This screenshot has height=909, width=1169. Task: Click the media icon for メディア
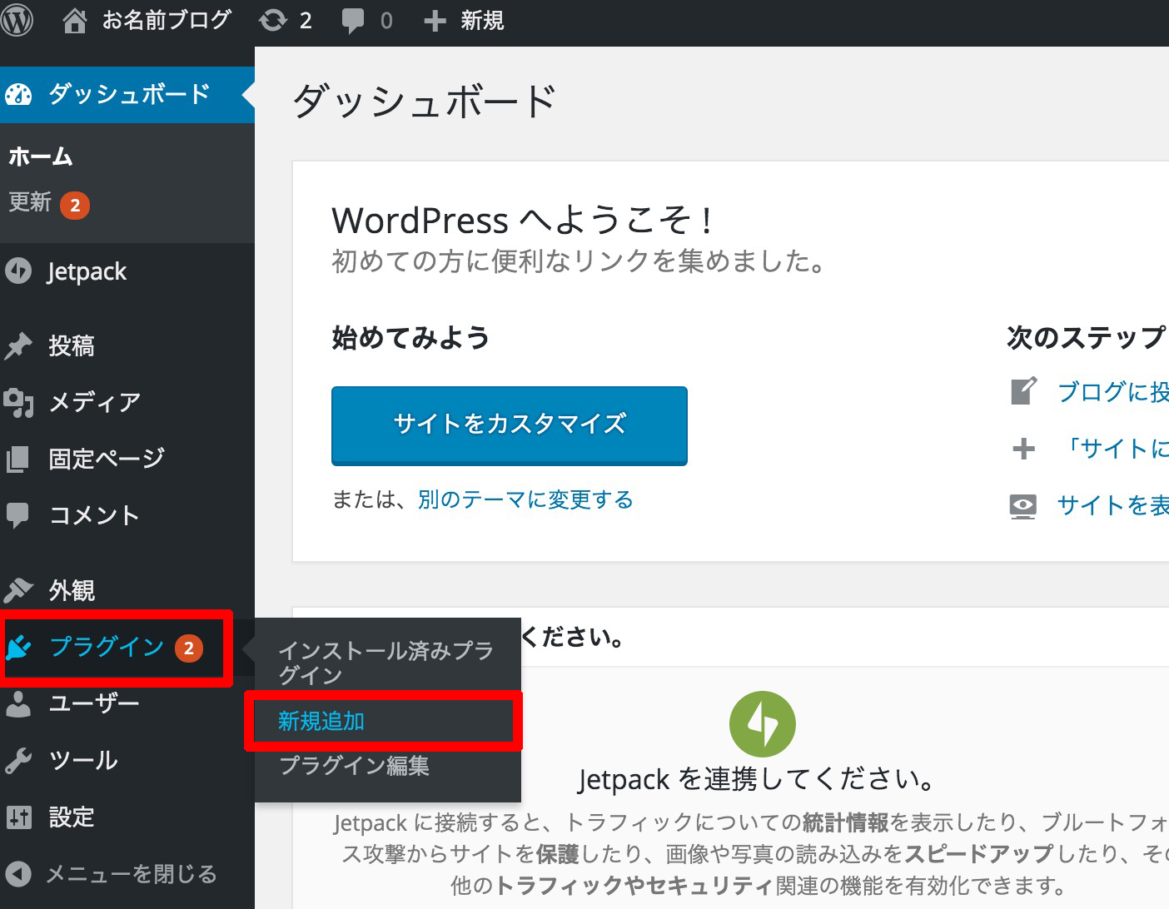[18, 403]
